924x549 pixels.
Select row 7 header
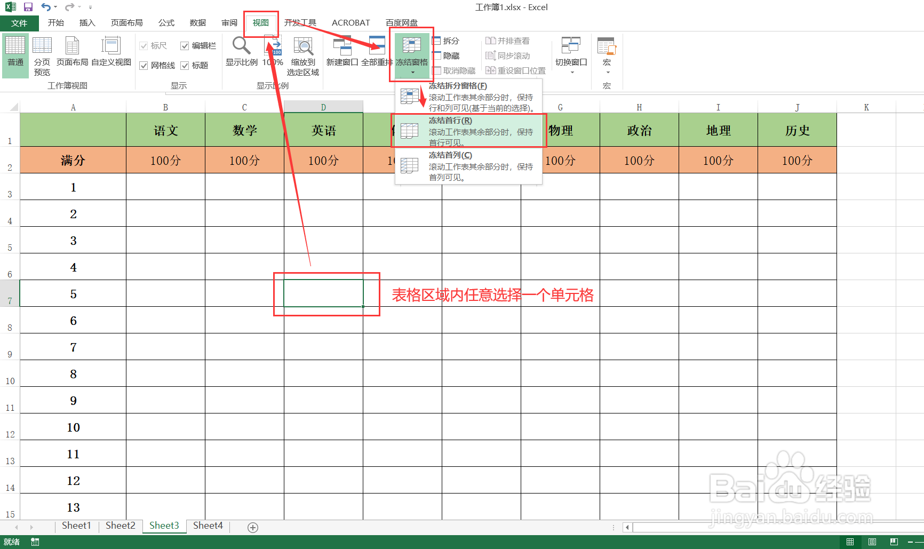point(10,293)
